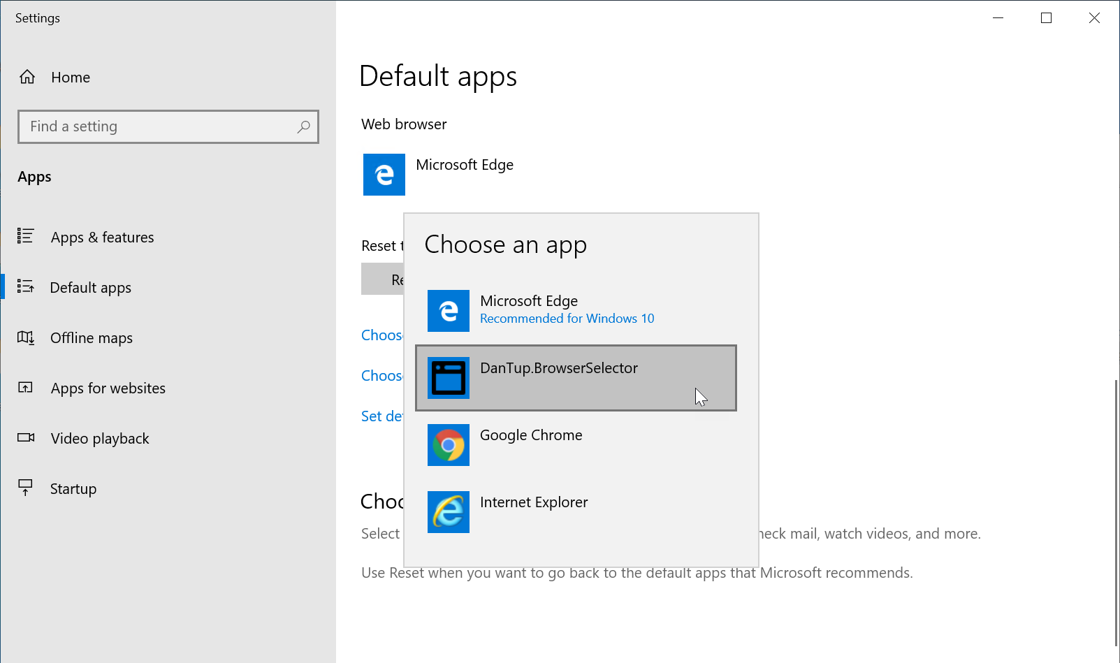Click the Home icon in sidebar

pyautogui.click(x=27, y=77)
